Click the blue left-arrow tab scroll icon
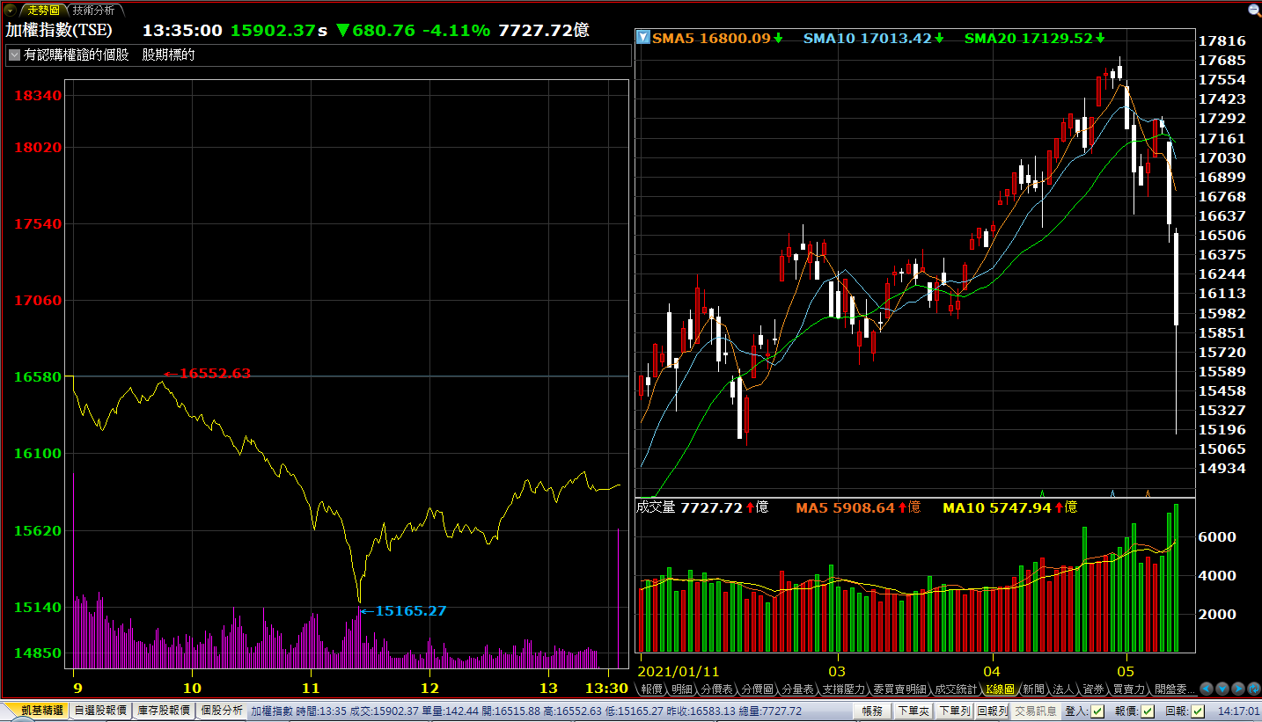Viewport: 1262px width, 722px height. point(1207,689)
